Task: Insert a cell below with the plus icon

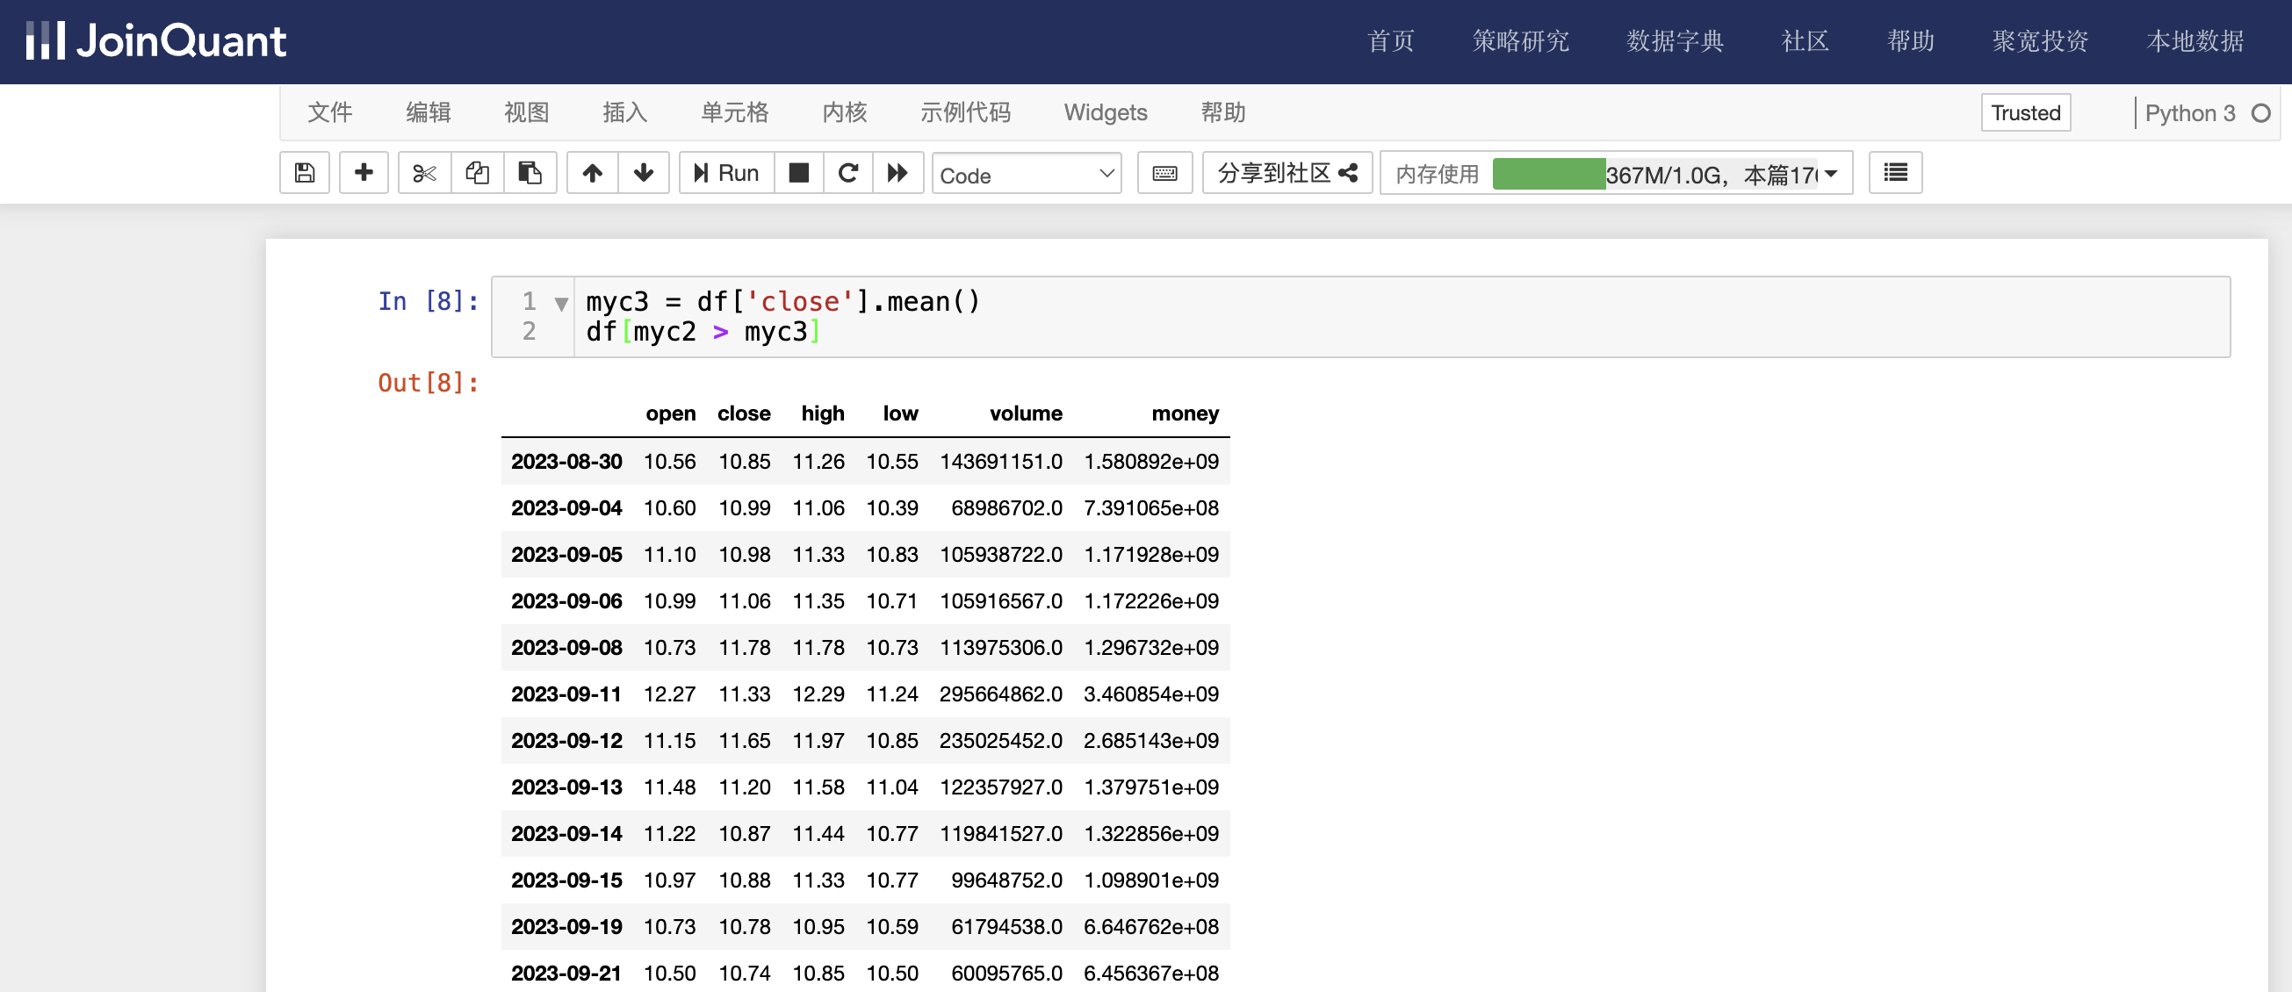Action: (363, 173)
